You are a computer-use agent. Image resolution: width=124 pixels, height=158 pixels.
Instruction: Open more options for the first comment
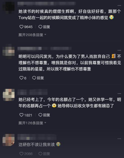pos(119,6)
